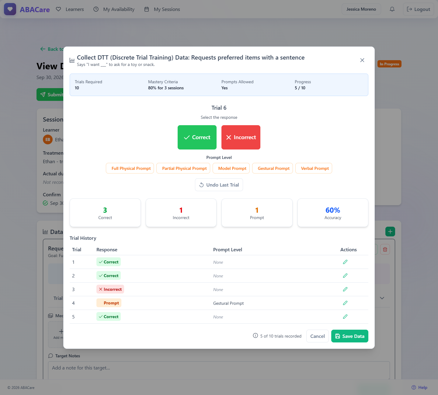
Task: Go to My Availability
Action: click(114, 9)
